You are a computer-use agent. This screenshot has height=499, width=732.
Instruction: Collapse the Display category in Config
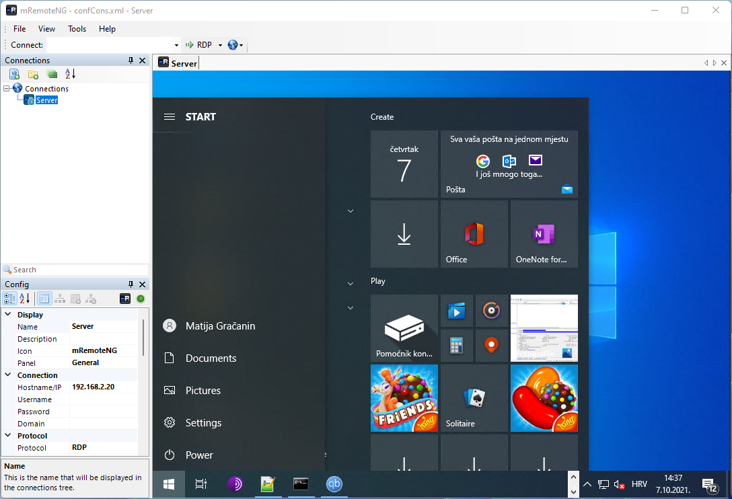tap(8, 315)
